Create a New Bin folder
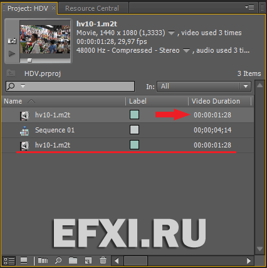Screen dimensions: 267x268 click(x=73, y=260)
